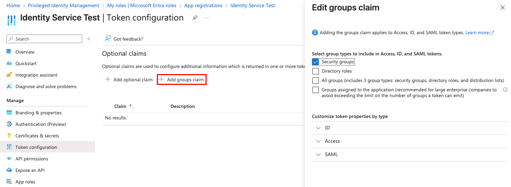The height and width of the screenshot is (187, 511).
Task: Click the API permissions icon
Action: [9, 159]
